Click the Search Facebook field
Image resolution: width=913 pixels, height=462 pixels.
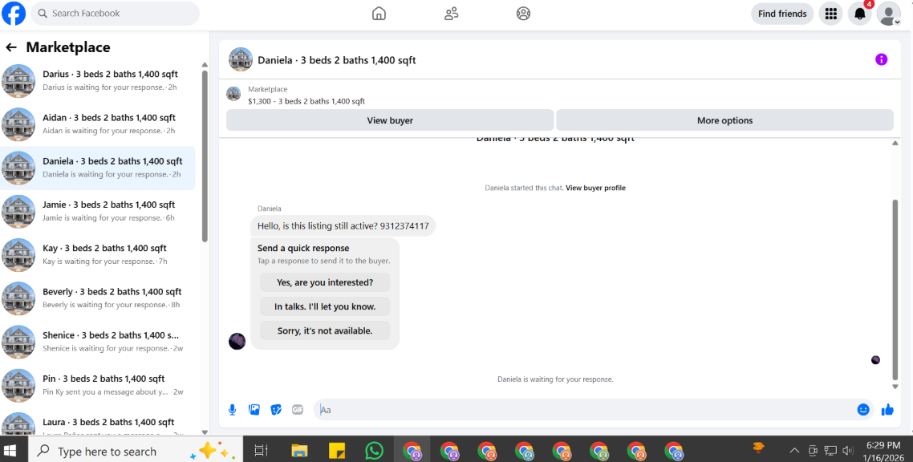[x=116, y=14]
